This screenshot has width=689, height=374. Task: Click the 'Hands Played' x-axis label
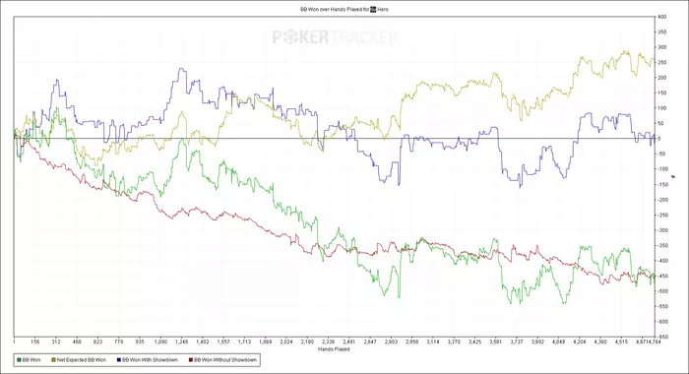pos(334,349)
